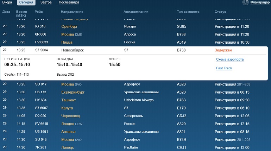Click the Оренбург destination
Screen dimensions: 271x151
(69, 27)
